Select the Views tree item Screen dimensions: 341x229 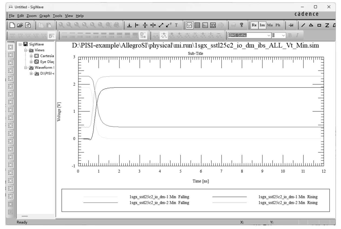pos(40,50)
